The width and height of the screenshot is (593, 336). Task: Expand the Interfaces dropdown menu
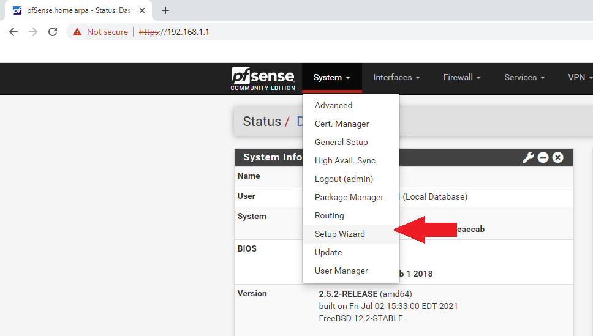(396, 78)
